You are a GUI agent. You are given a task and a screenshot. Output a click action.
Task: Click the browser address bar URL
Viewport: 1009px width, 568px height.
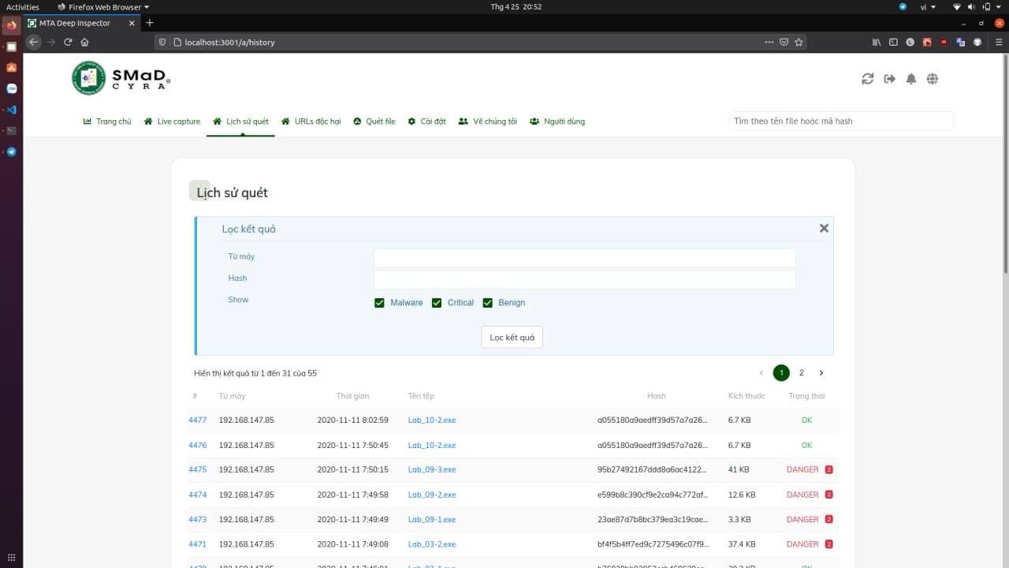click(229, 43)
